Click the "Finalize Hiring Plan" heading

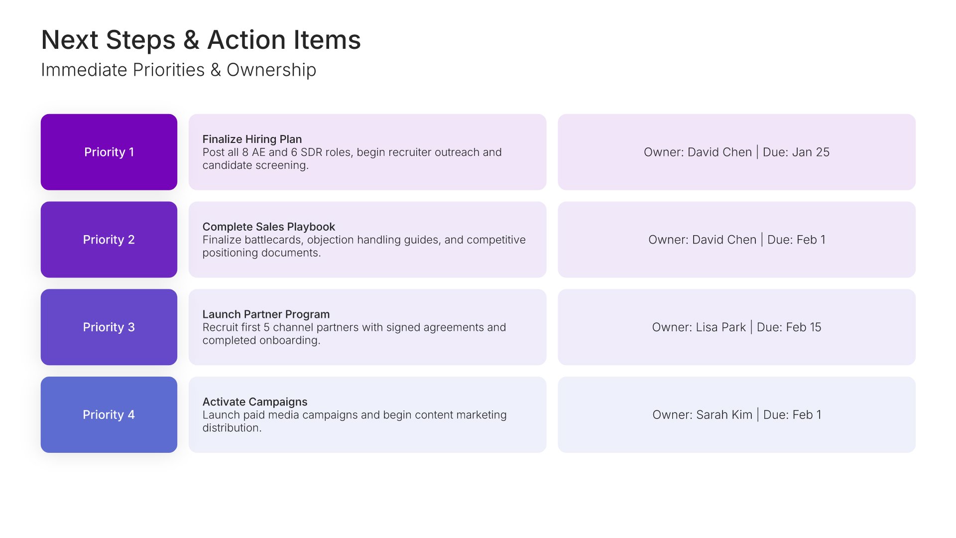pos(252,139)
